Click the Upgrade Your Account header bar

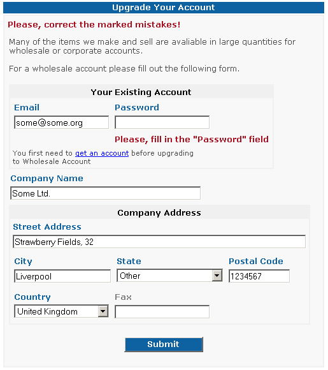pyautogui.click(x=164, y=8)
